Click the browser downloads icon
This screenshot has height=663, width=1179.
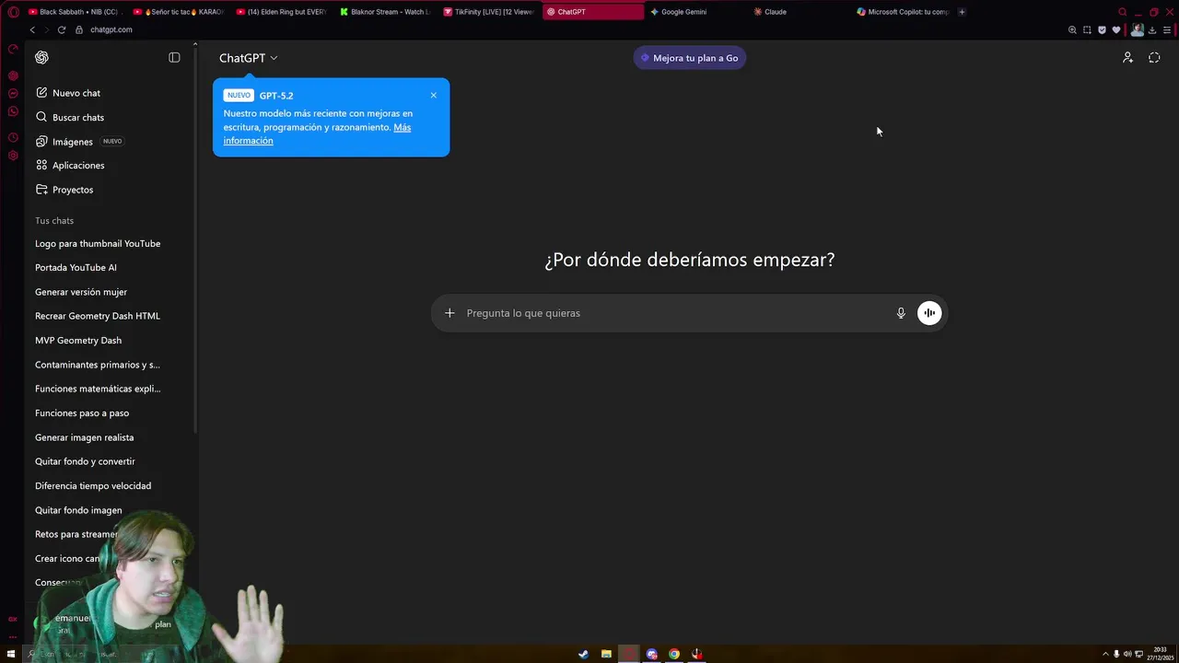(1151, 29)
